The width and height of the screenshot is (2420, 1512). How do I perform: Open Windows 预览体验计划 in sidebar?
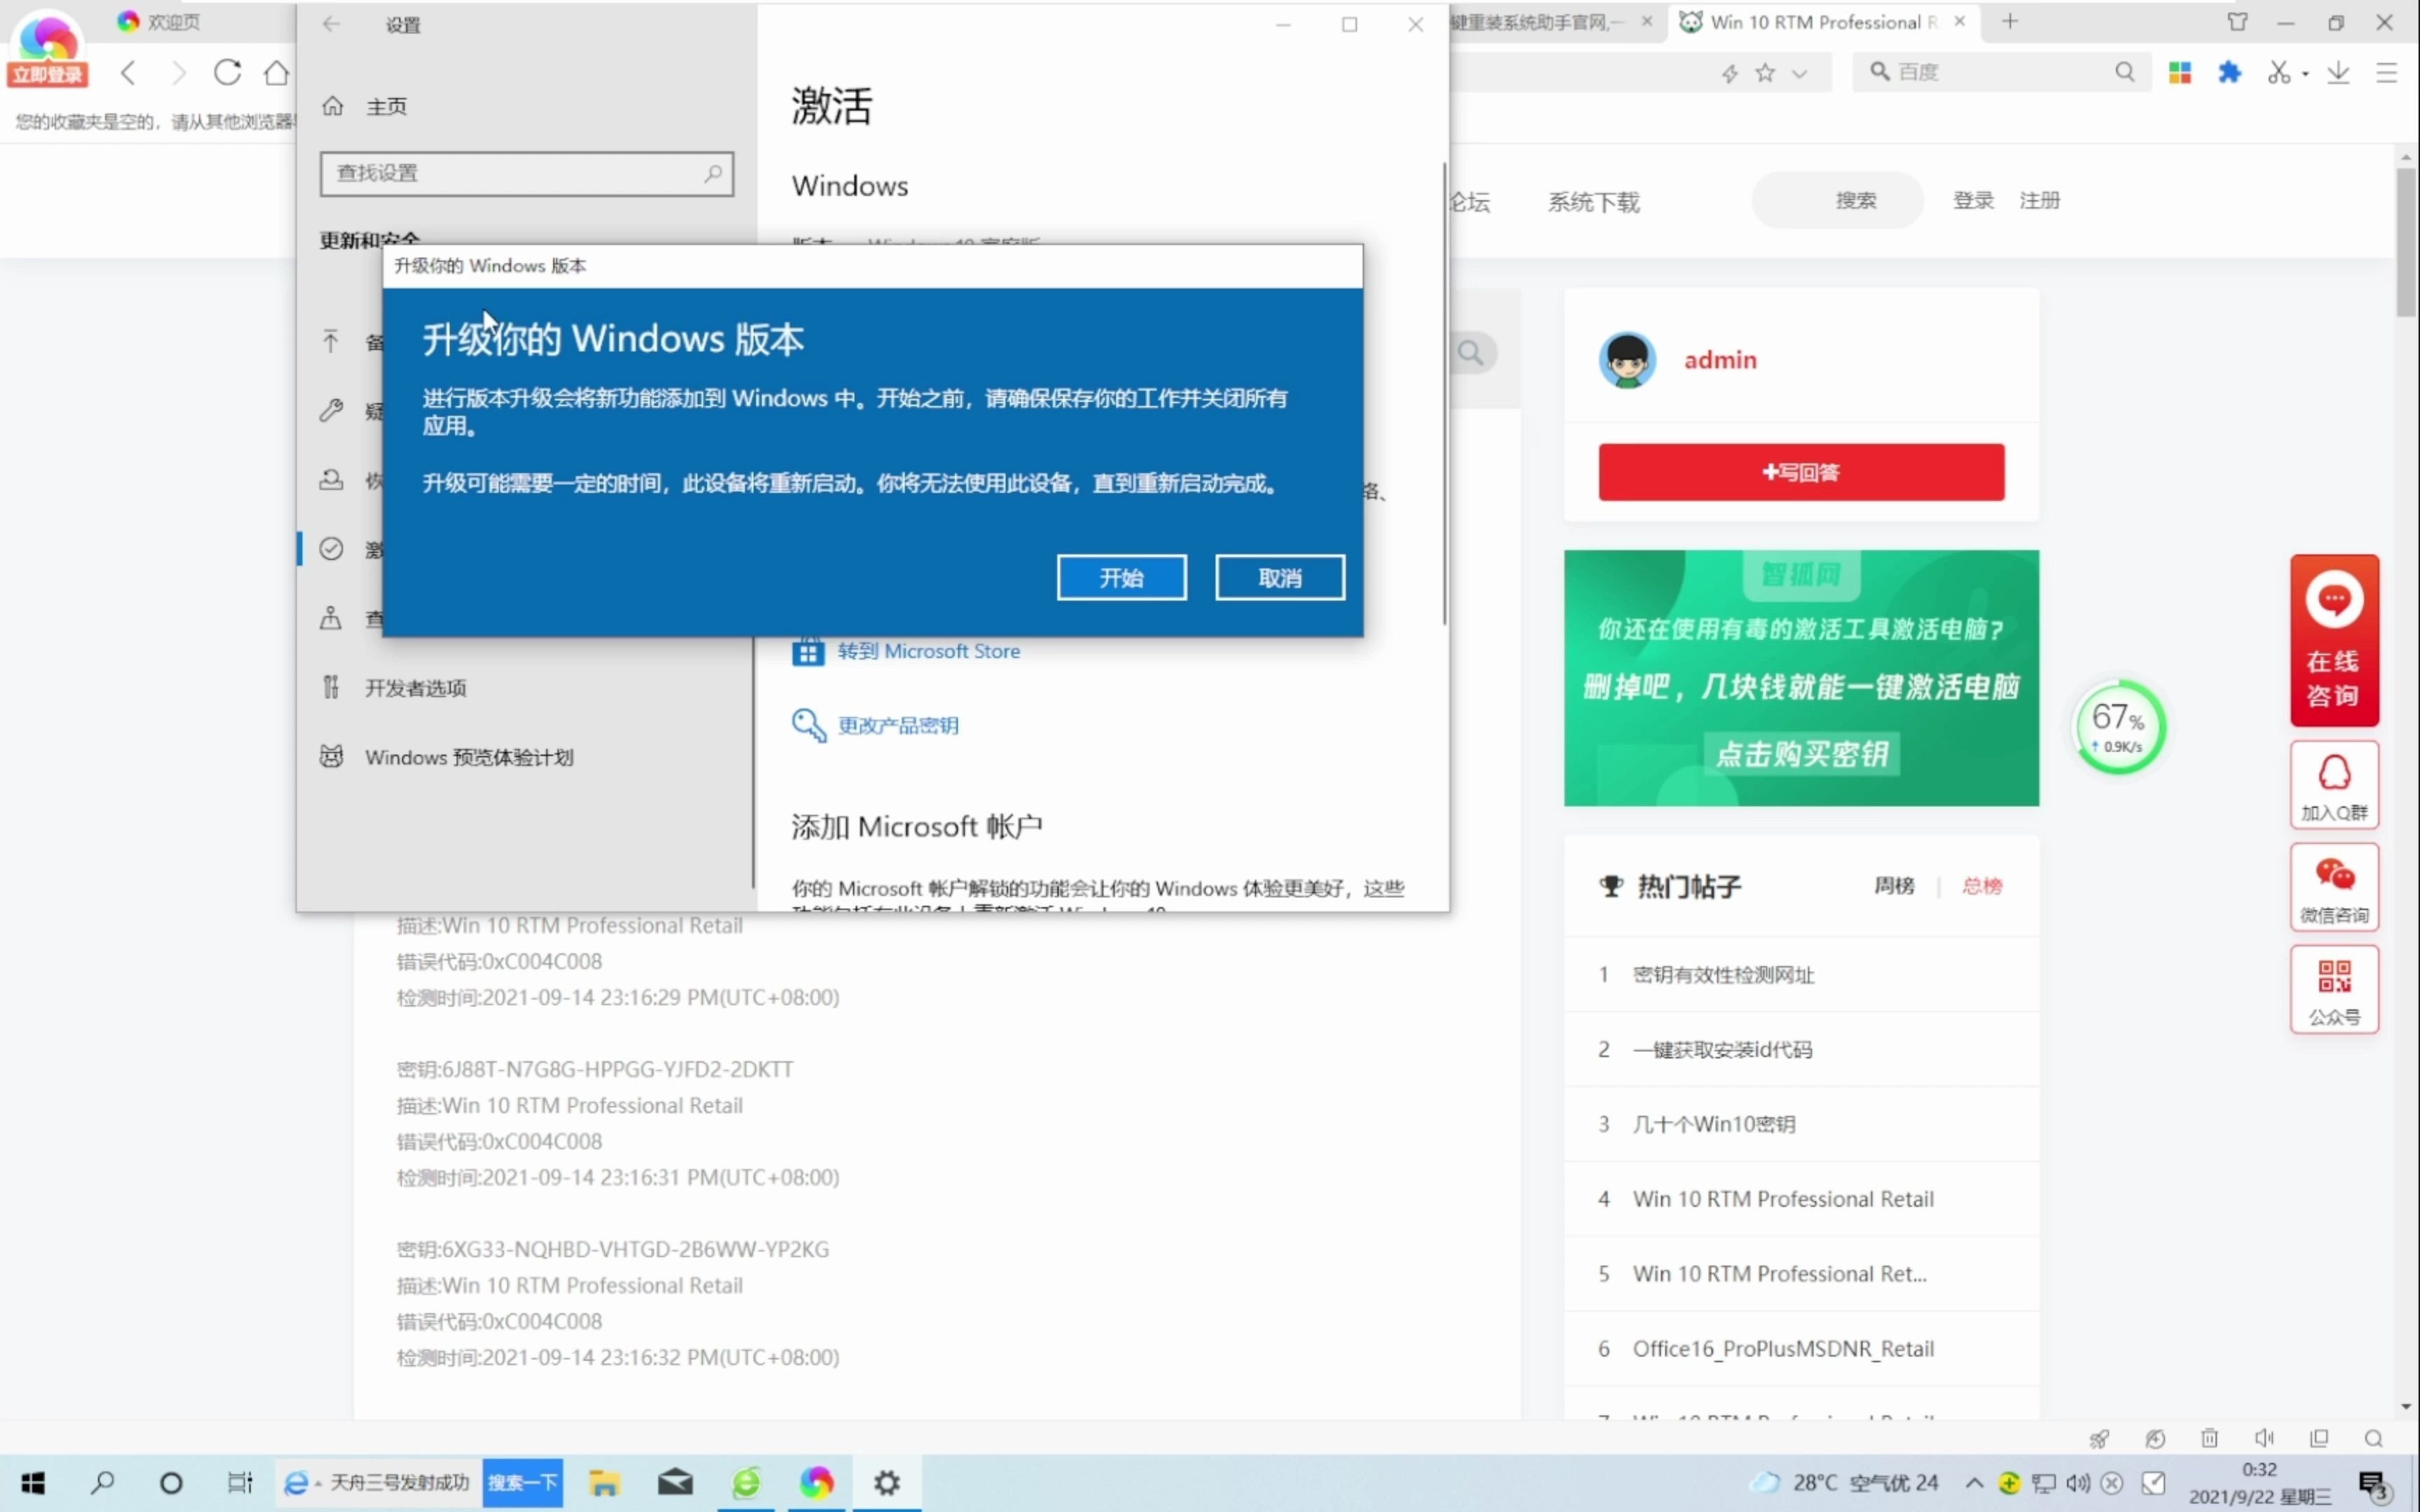pos(469,757)
